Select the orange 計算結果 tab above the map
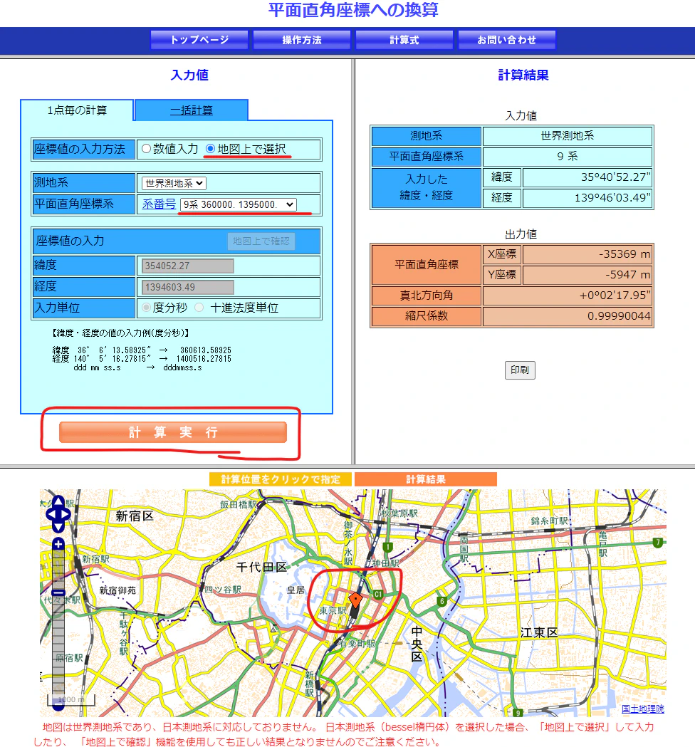The width and height of the screenshot is (695, 747). (x=426, y=479)
